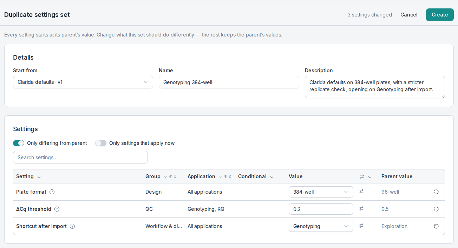Open the Group column header menu
The height and width of the screenshot is (248, 458).
coord(165,177)
